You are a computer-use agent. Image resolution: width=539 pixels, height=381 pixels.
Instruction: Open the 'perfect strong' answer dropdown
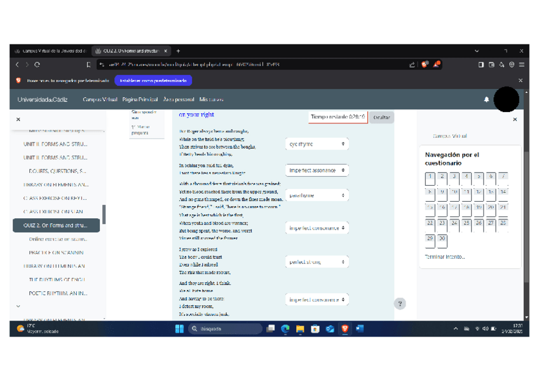click(x=317, y=261)
